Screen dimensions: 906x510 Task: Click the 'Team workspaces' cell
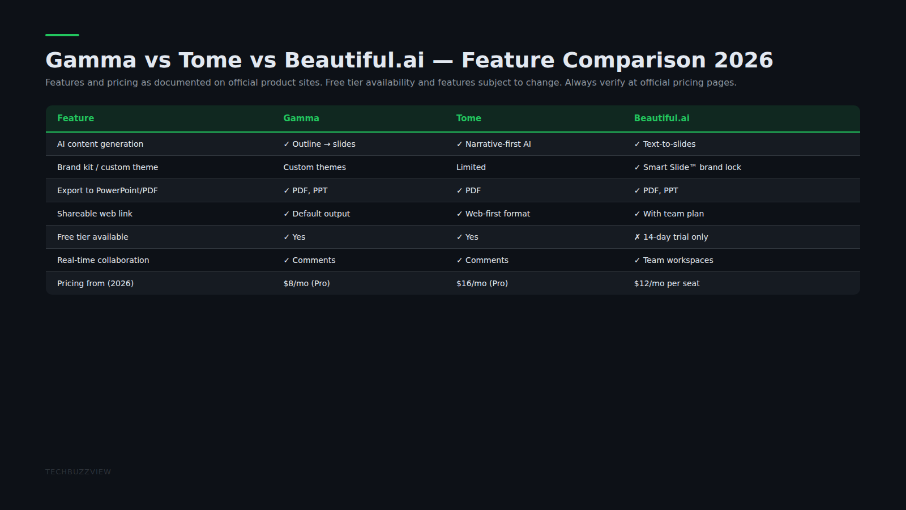(674, 260)
